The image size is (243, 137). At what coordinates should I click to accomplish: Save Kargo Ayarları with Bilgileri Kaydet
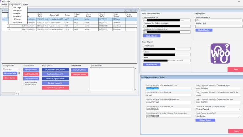click(204, 30)
